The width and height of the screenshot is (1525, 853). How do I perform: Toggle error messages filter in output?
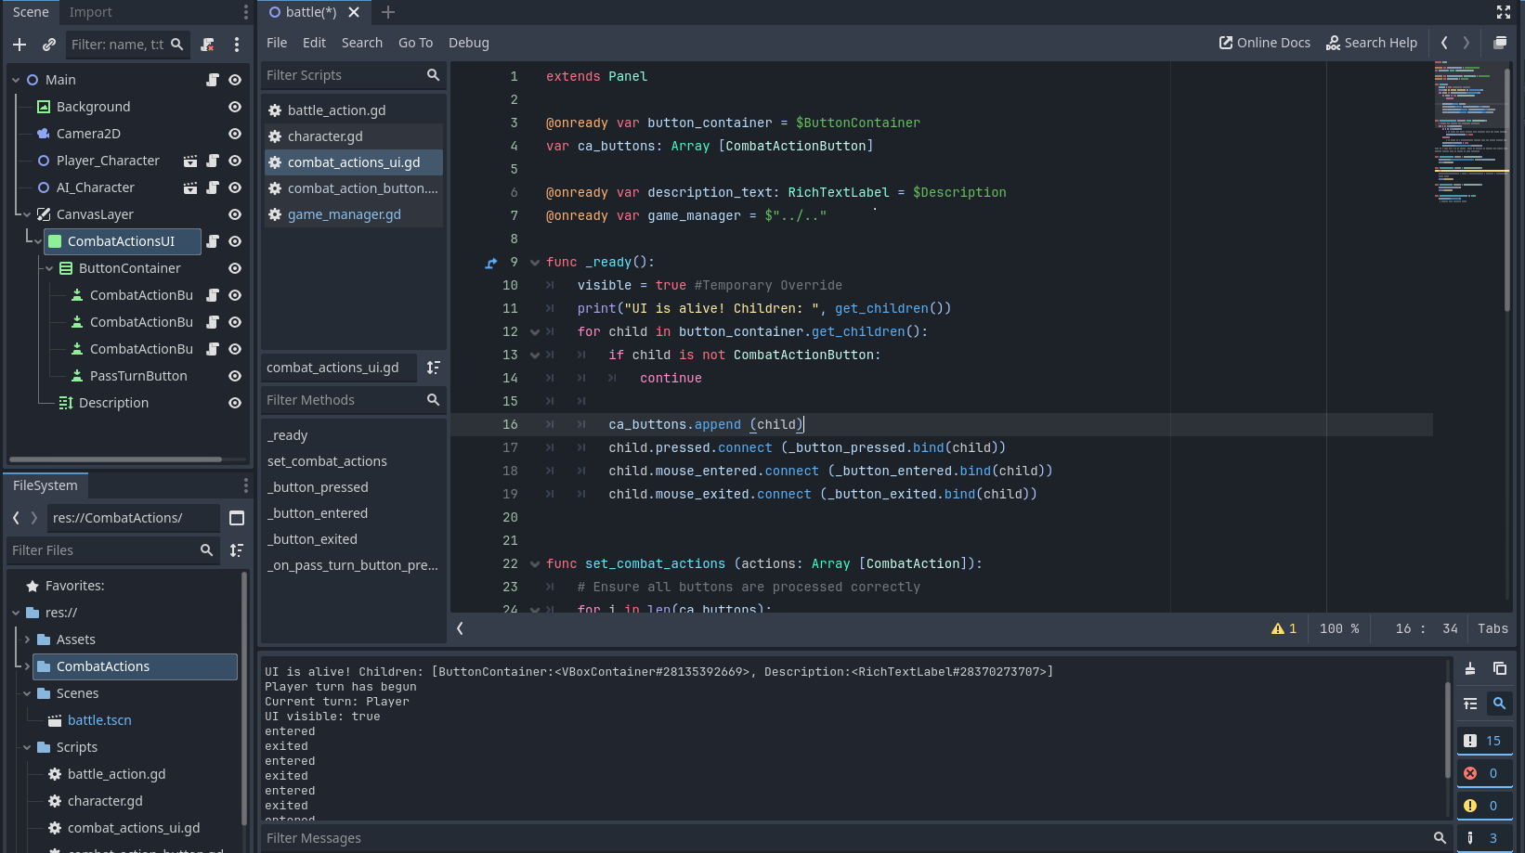click(x=1483, y=773)
